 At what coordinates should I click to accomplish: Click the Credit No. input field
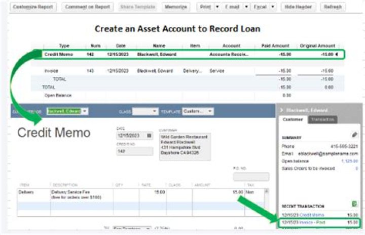(x=134, y=151)
